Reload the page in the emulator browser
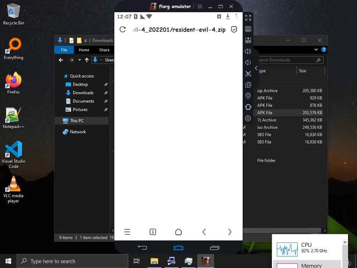Viewport: 357px width, 268px height. [122, 29]
